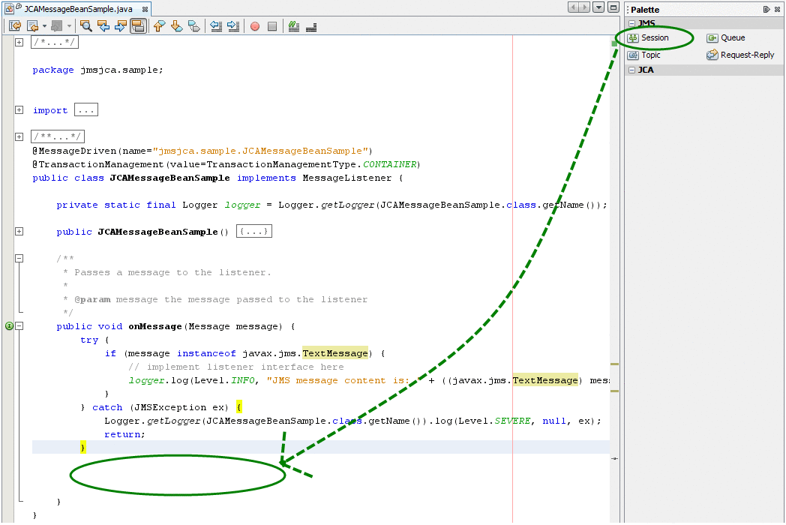The image size is (786, 525).
Task: Click the 'package' keyword in the code
Action: (53, 70)
